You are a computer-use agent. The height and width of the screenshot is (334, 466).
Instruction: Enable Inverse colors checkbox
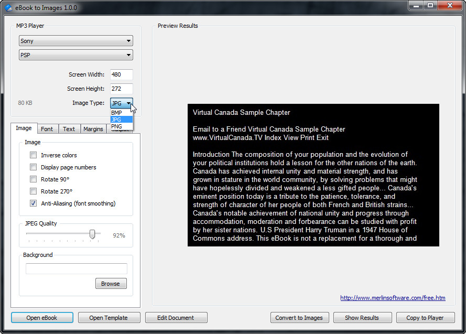coord(34,155)
